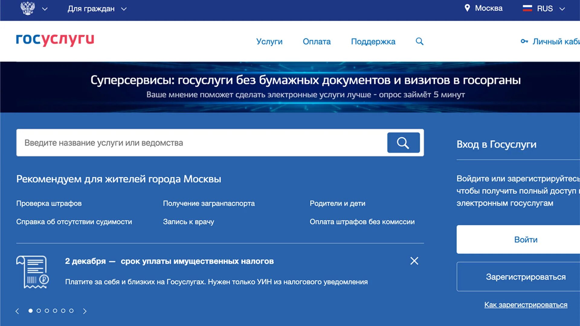Open 'Оплата штрафов без комиссии' link
This screenshot has width=580, height=326.
362,222
